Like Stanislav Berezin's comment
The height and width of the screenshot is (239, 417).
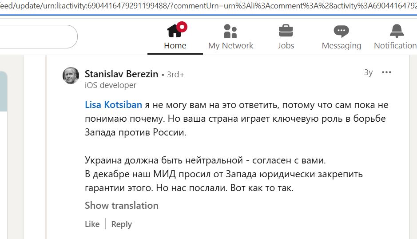[x=92, y=224]
